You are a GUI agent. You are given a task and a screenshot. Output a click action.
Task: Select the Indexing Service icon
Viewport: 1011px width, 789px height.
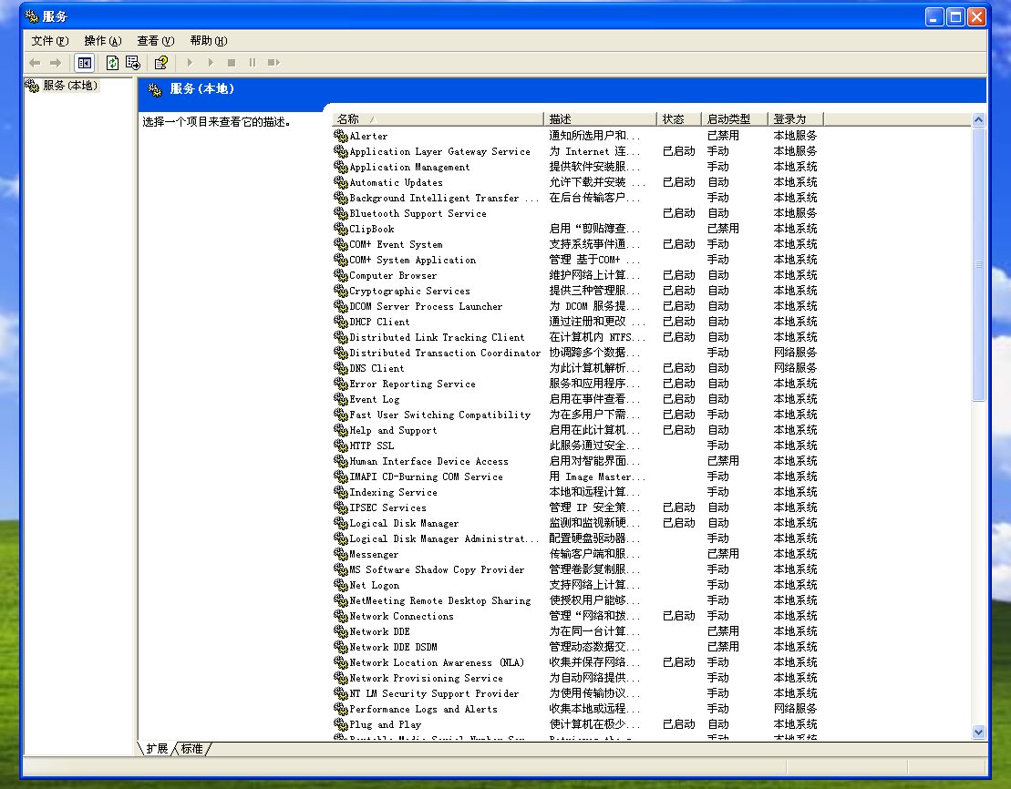click(x=340, y=492)
